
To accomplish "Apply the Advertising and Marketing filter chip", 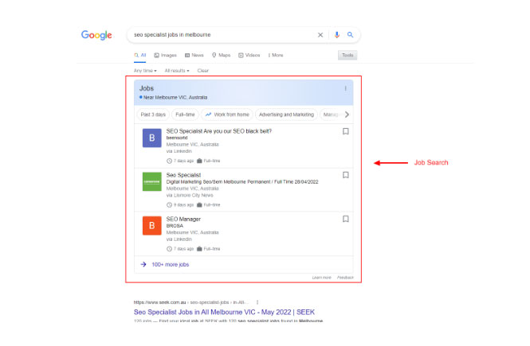I will (286, 115).
